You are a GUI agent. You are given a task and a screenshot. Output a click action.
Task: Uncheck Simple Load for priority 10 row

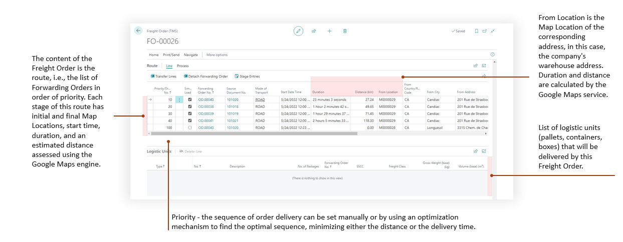[x=189, y=99]
